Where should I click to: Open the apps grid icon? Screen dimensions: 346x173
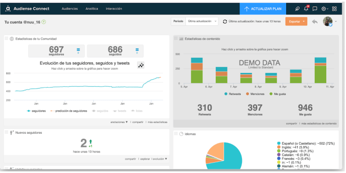pos(334,9)
